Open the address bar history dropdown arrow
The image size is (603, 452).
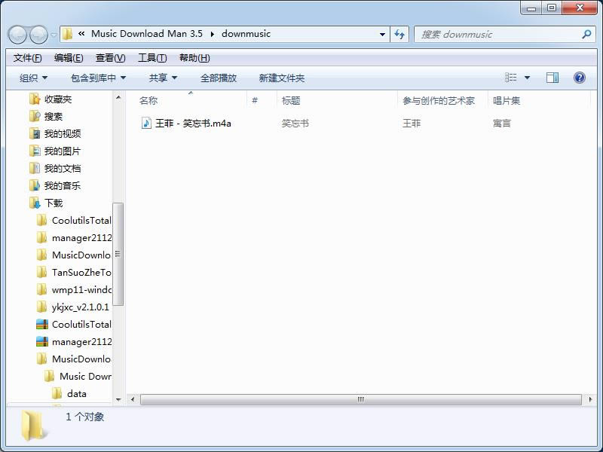point(382,34)
